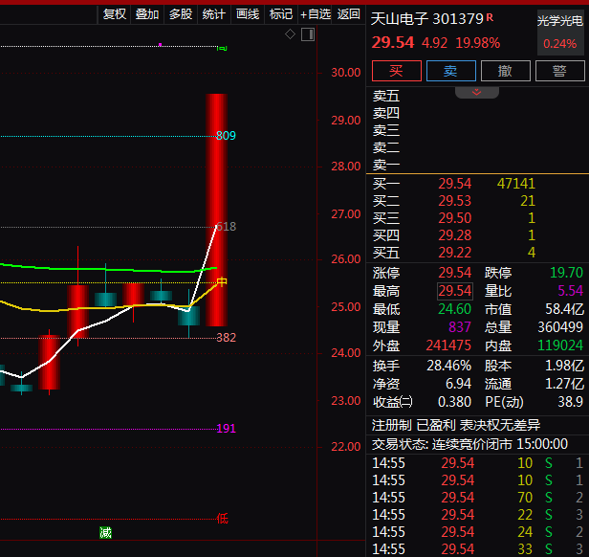Viewport: 589px width, 557px height.
Task: Click the 14:55 trade row with volume 22
Action: pos(477,515)
